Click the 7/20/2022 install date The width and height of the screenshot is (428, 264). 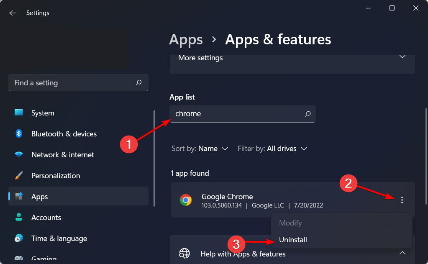[x=308, y=205]
